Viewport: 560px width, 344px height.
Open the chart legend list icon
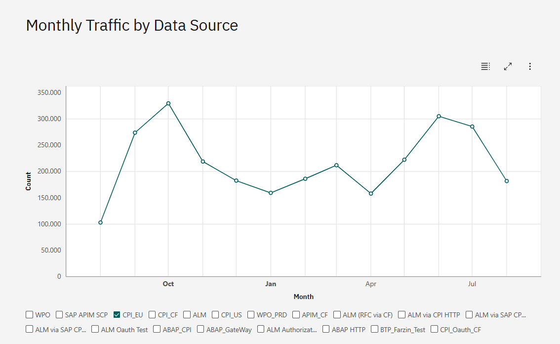(x=485, y=66)
